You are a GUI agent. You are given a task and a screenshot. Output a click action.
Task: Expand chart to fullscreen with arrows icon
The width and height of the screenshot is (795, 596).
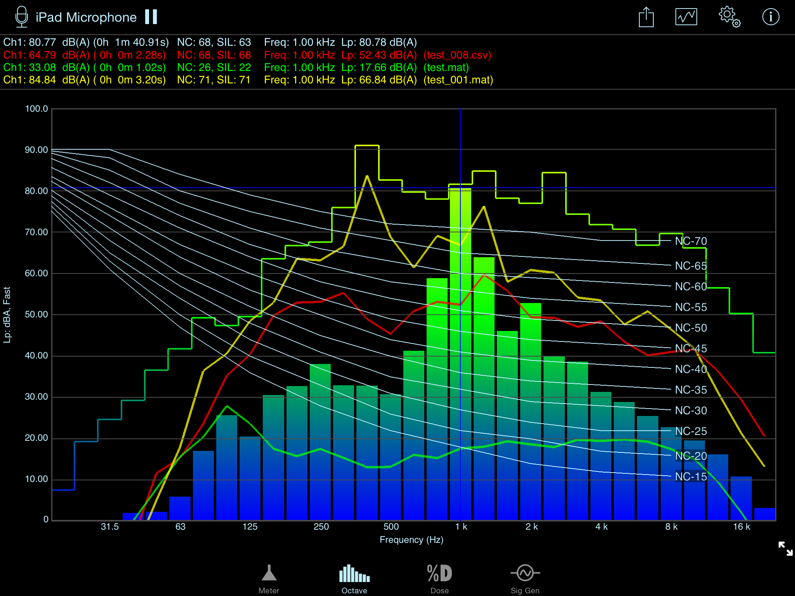785,548
